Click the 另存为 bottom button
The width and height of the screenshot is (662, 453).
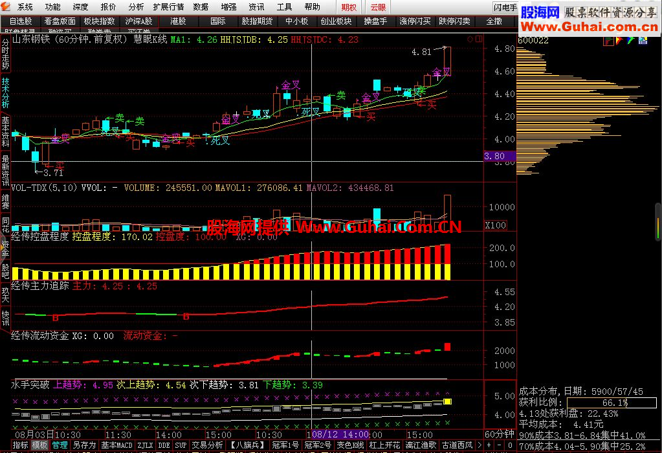84,445
